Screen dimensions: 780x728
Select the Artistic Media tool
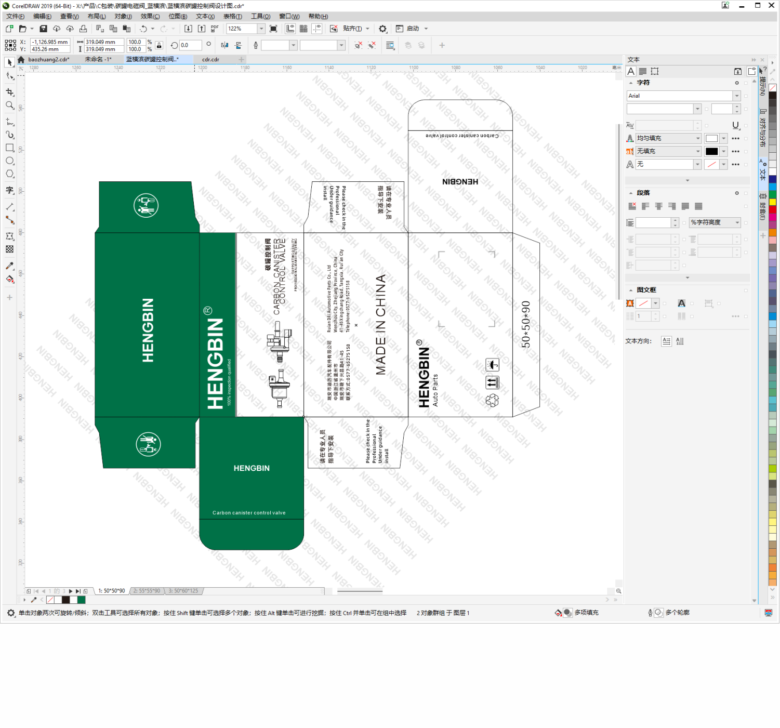tap(9, 135)
